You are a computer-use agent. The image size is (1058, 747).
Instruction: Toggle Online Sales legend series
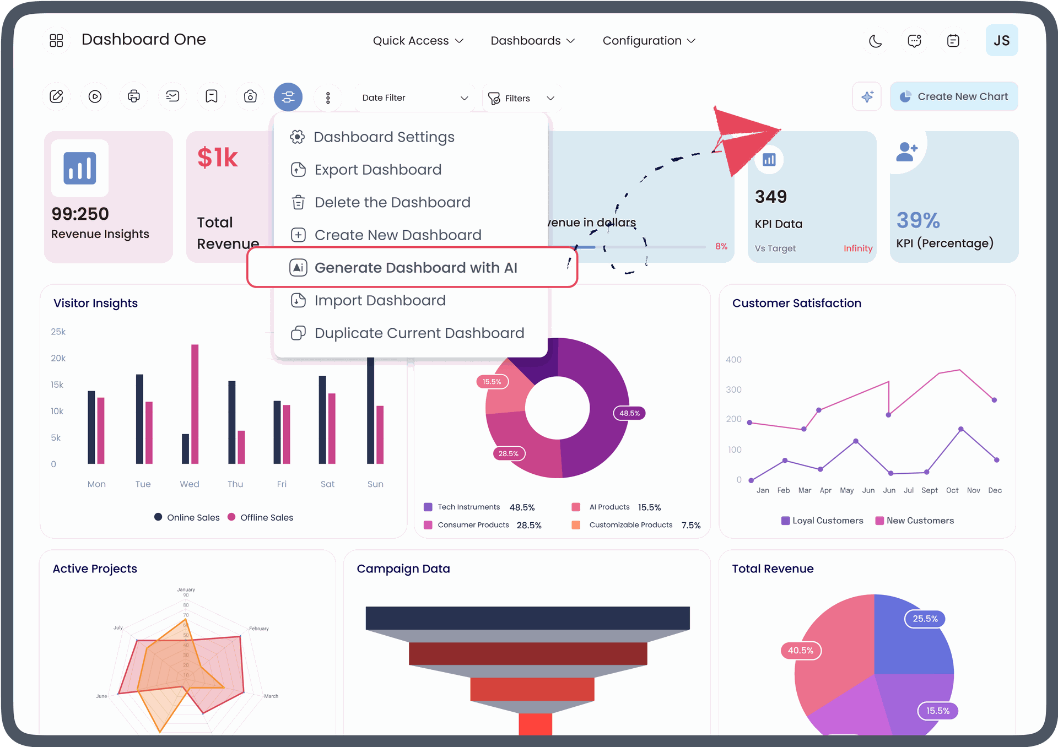pyautogui.click(x=187, y=517)
